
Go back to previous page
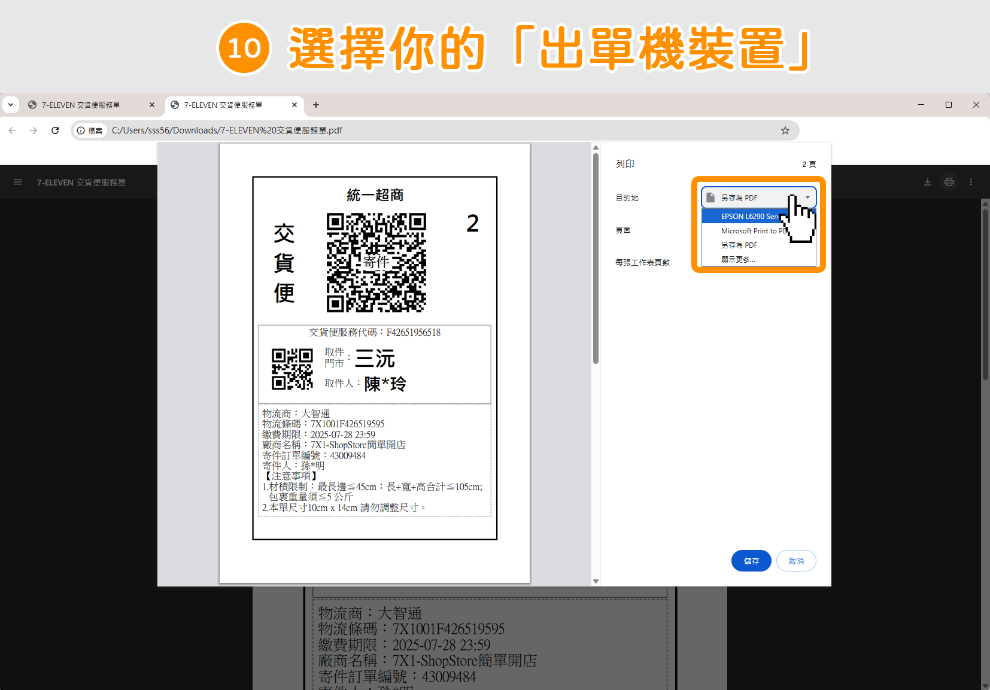(13, 130)
